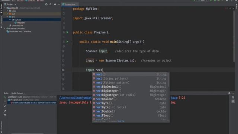Choose nextDouble() completion suggestion
The image size is (238, 134).
click(x=131, y=111)
